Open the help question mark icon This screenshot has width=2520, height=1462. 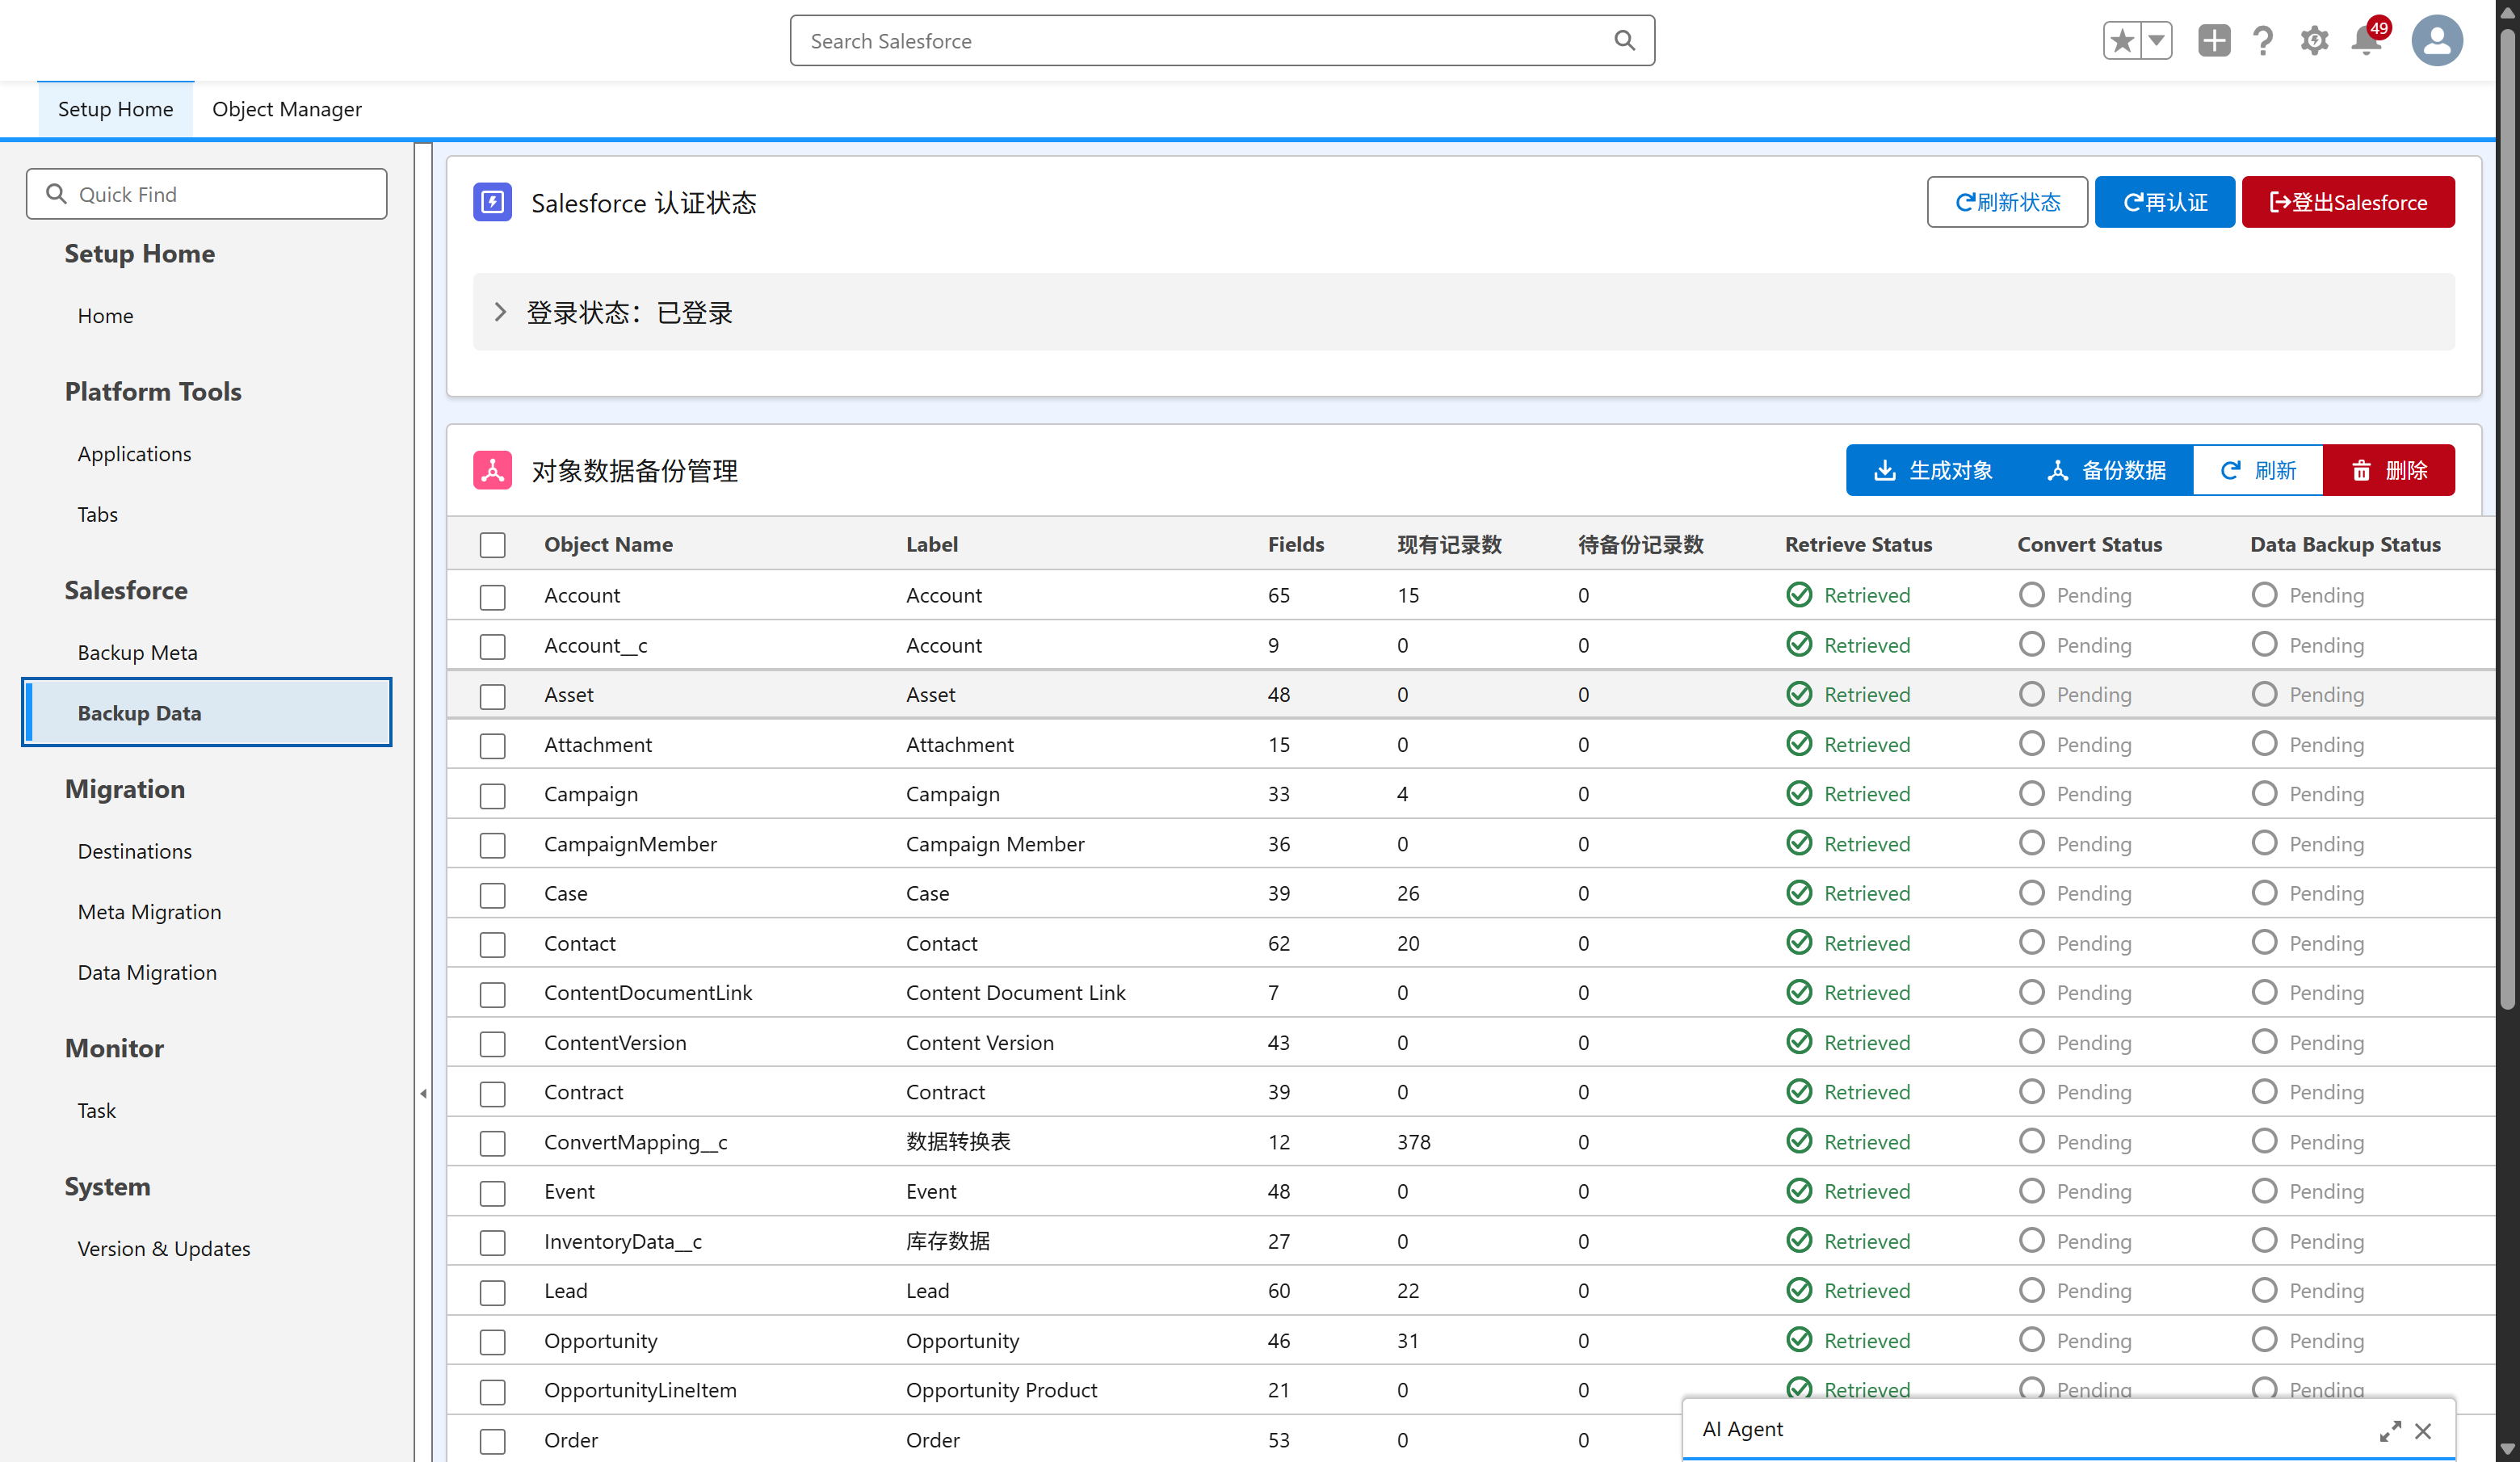coord(2263,41)
